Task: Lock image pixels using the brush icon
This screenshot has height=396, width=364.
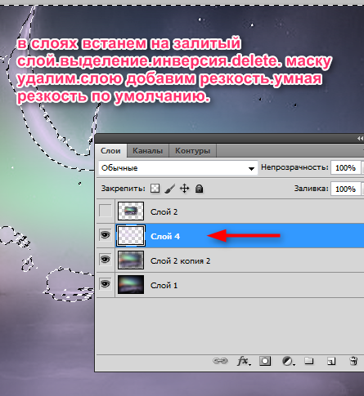Action: tap(170, 189)
